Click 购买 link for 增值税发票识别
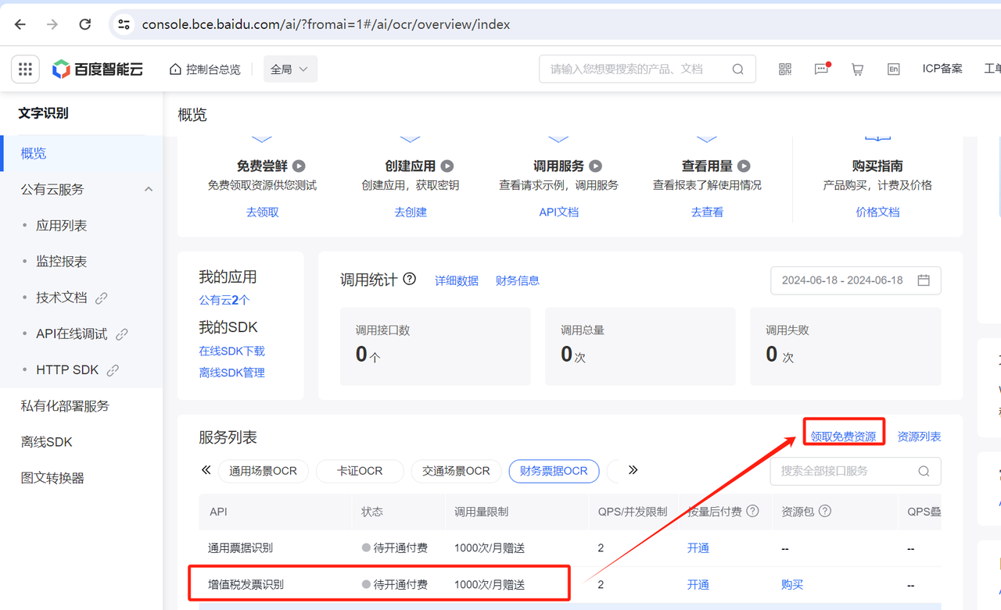This screenshot has width=1001, height=610. pyautogui.click(x=792, y=584)
